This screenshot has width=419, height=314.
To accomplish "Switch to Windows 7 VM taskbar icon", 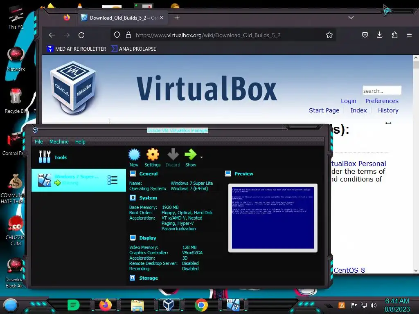I will pyautogui.click(x=233, y=305).
